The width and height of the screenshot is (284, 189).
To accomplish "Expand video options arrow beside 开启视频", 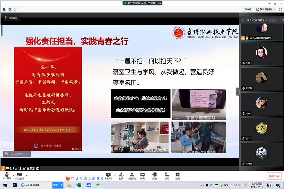I will [x=26, y=176].
